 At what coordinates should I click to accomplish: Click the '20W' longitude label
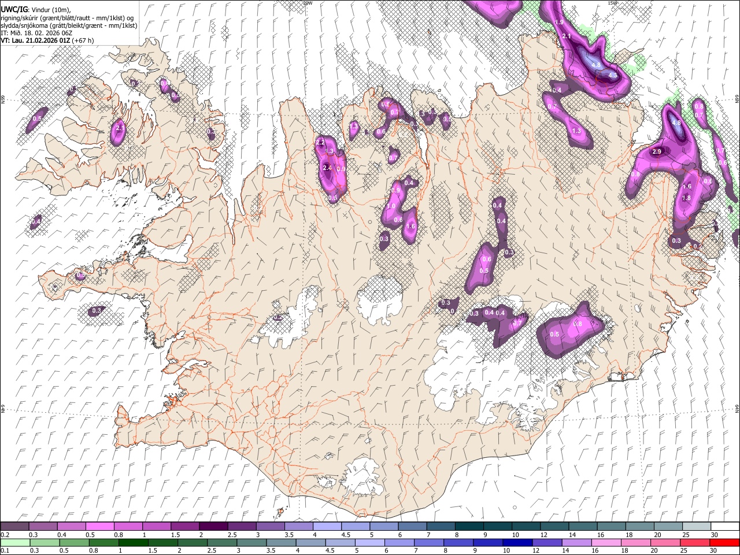click(x=308, y=3)
